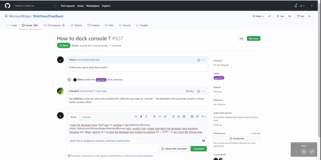The height and width of the screenshot is (160, 321).
Task: Click the Unsubscribe button
Action: tap(237, 138)
